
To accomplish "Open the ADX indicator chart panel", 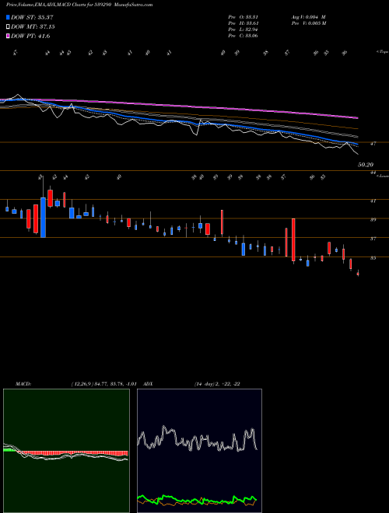I will pyautogui.click(x=199, y=451).
